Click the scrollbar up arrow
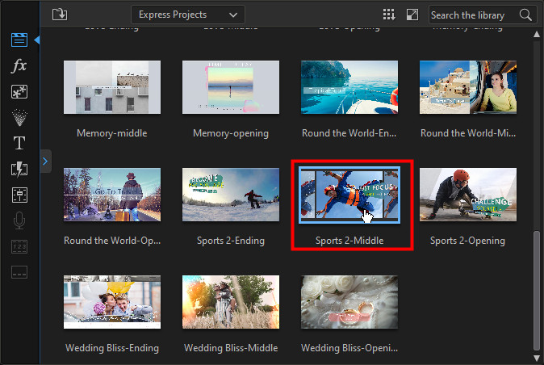The image size is (544, 365). click(x=537, y=34)
